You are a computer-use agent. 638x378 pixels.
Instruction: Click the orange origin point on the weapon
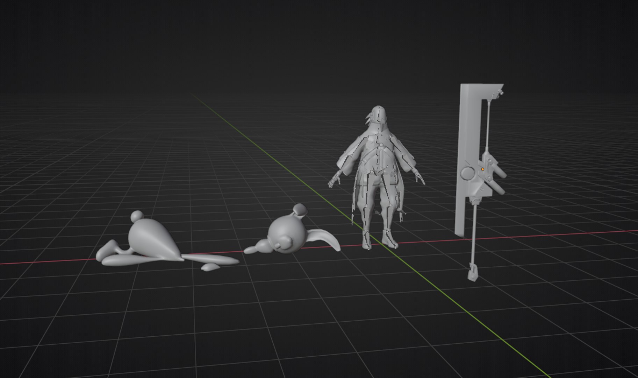click(x=482, y=169)
